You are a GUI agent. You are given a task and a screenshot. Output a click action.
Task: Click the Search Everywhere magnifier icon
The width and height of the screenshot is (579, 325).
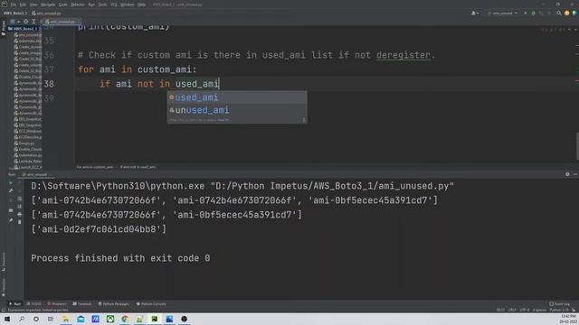coord(559,14)
